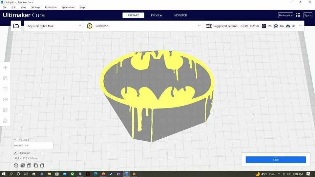Switch to the PREVIEW stage
Screen dimensions: 315x177
pos(157,15)
